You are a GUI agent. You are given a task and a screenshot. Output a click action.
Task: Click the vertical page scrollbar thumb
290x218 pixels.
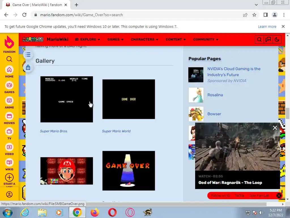pos(288,113)
